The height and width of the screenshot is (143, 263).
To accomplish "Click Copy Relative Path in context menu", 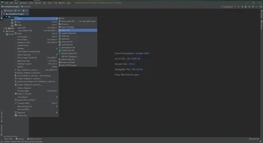I will (36, 31).
